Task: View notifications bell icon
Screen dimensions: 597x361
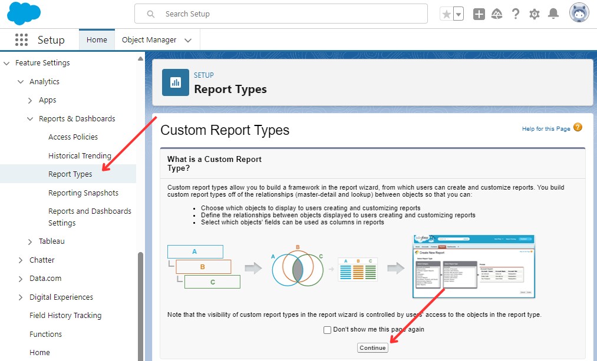Action: (553, 14)
